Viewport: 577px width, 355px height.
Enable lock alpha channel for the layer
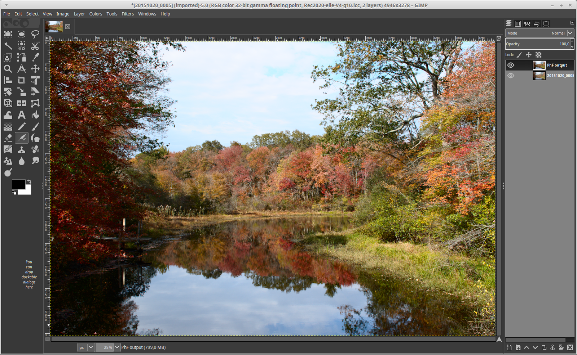pos(538,55)
